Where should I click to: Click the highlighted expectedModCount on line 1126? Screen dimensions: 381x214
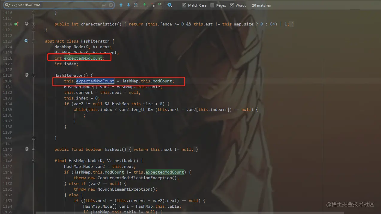pos(83,58)
